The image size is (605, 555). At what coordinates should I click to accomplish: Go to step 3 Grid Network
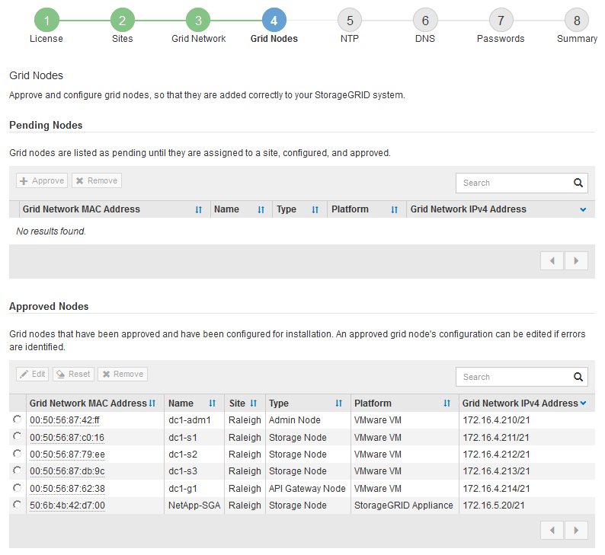coord(198,21)
